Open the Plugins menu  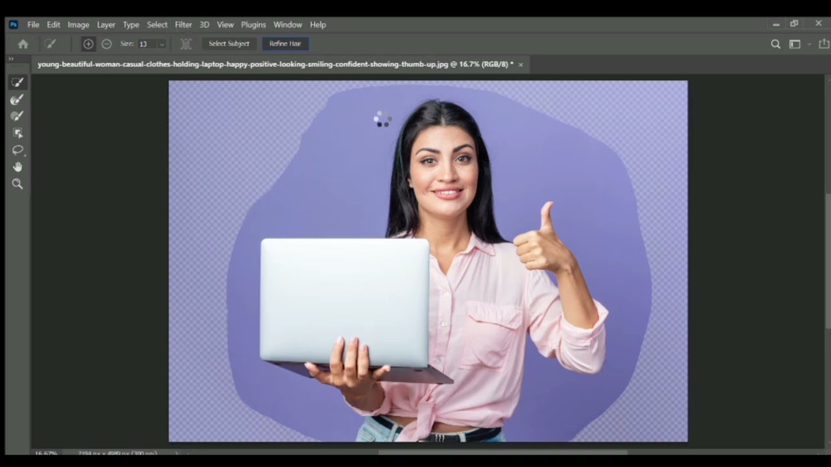[x=253, y=25]
